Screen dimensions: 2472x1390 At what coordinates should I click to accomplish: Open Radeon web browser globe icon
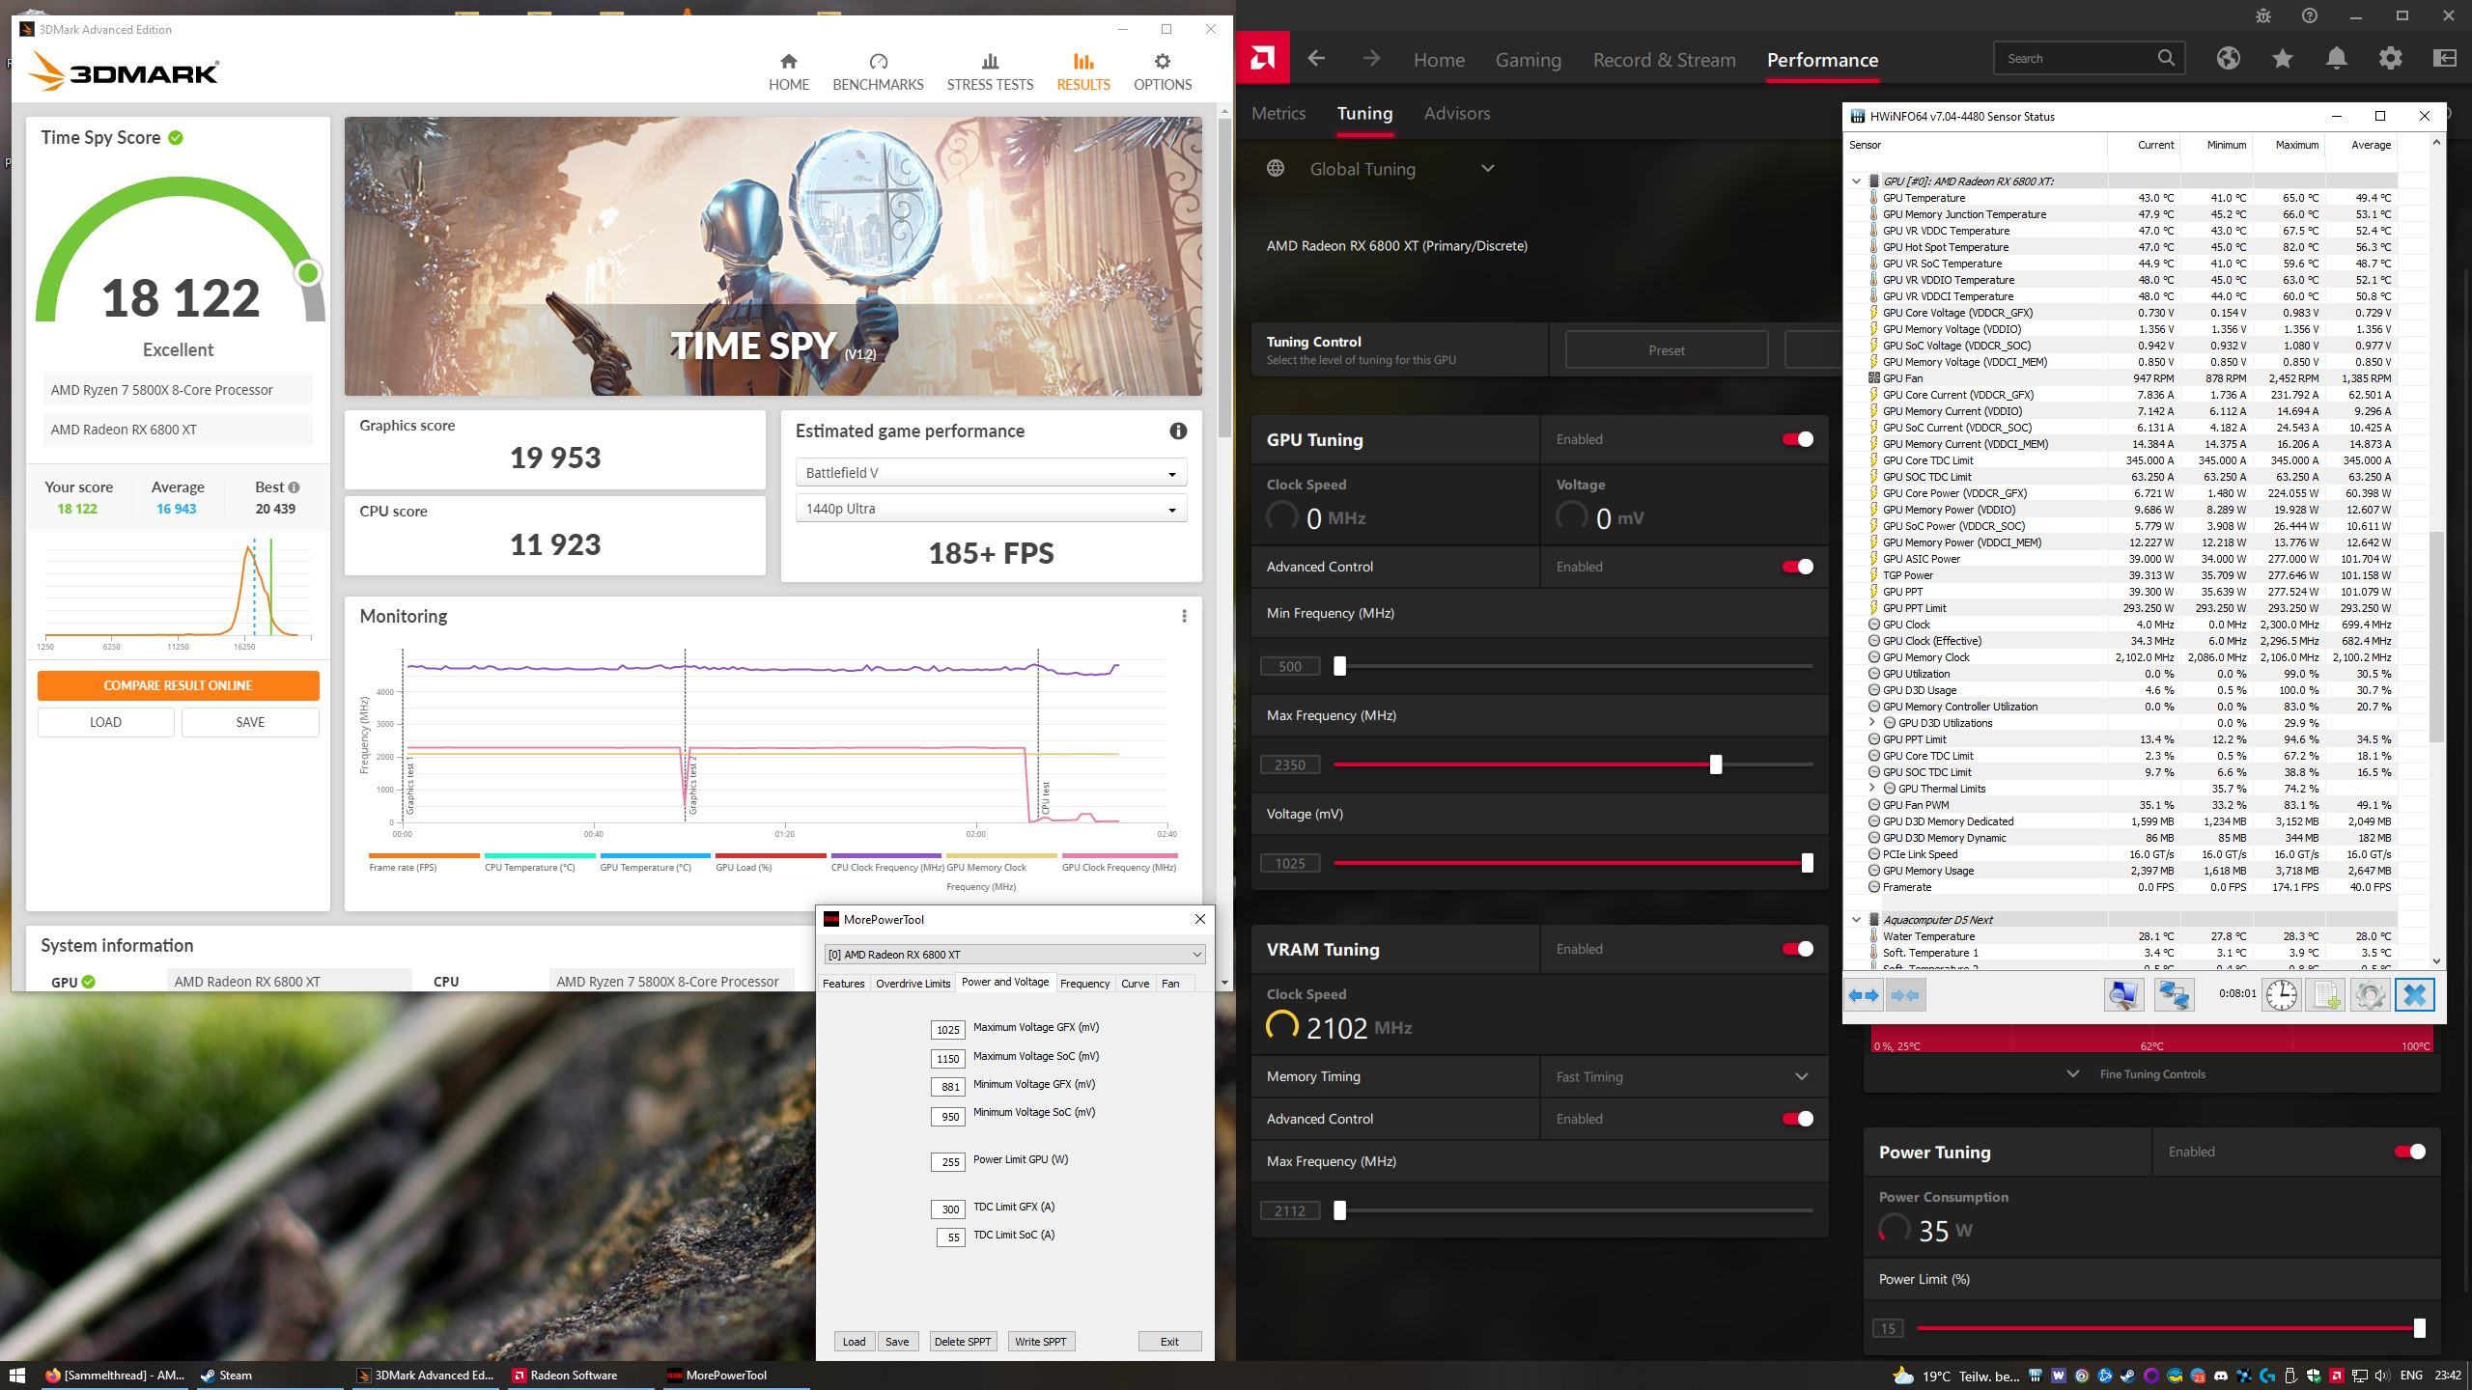point(2228,59)
